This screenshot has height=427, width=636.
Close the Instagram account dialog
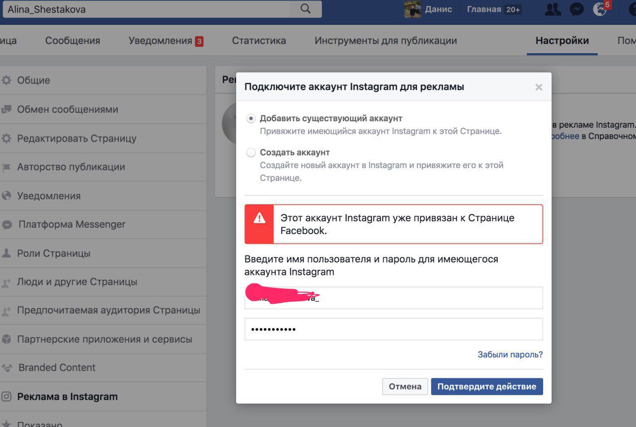click(x=539, y=87)
